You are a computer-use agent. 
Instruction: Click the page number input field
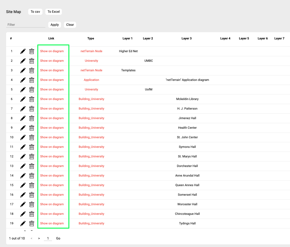click(x=48, y=238)
